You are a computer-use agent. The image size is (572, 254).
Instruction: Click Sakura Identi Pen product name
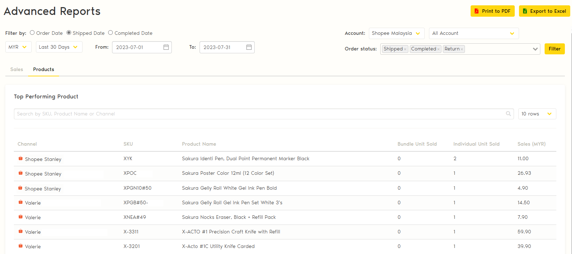tap(245, 158)
